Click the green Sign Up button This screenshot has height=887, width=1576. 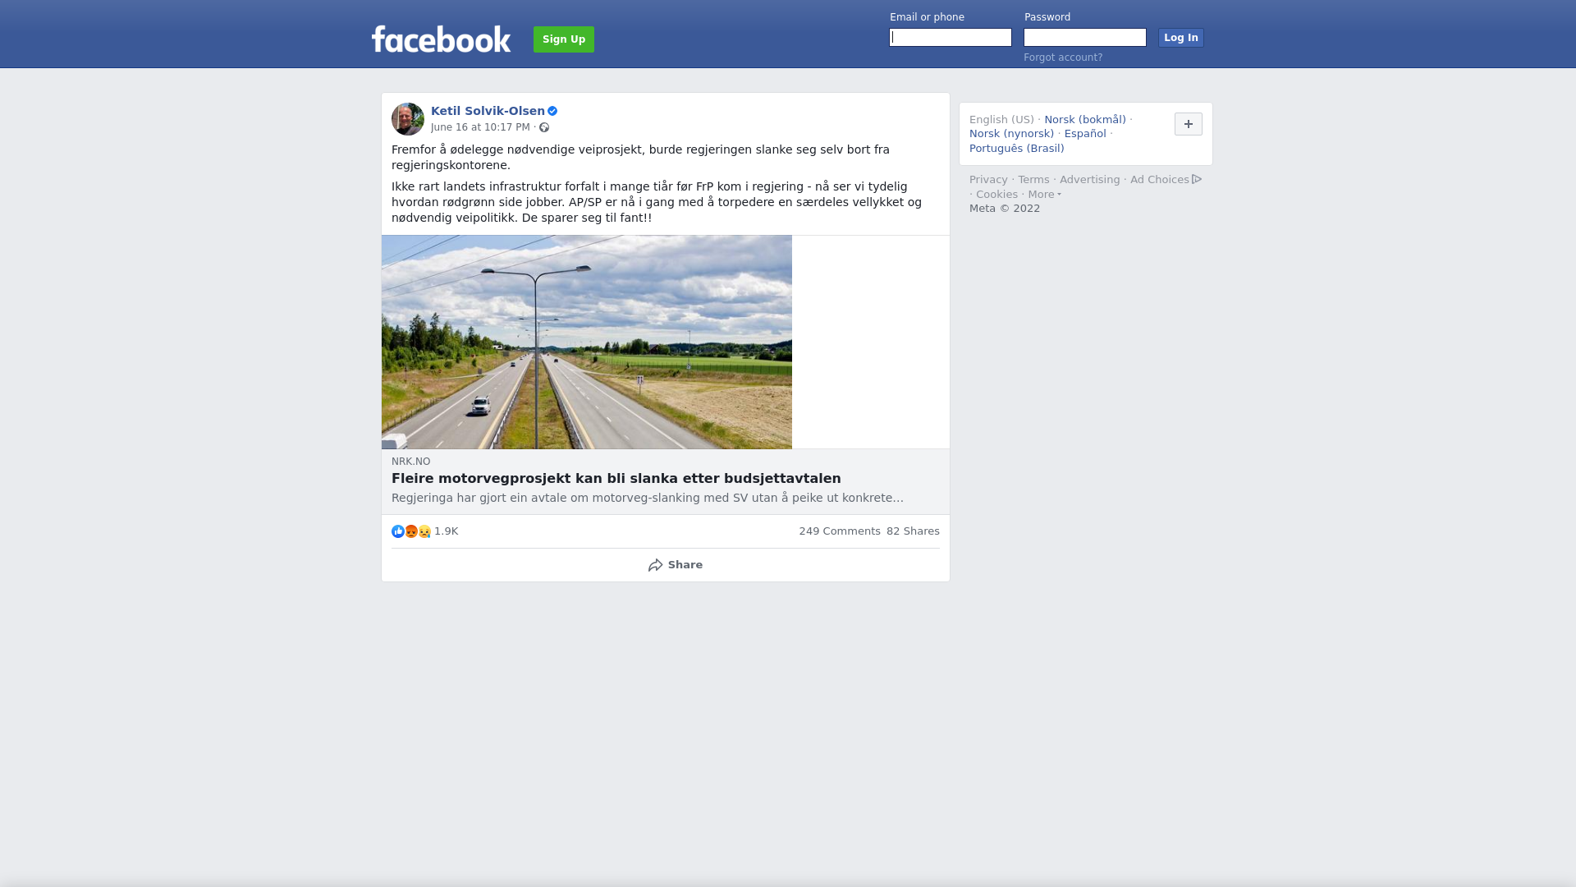coord(564,39)
